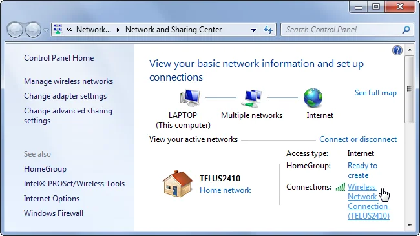The height and width of the screenshot is (236, 420).
Task: Open Windows Firewall link
Action: (54, 213)
